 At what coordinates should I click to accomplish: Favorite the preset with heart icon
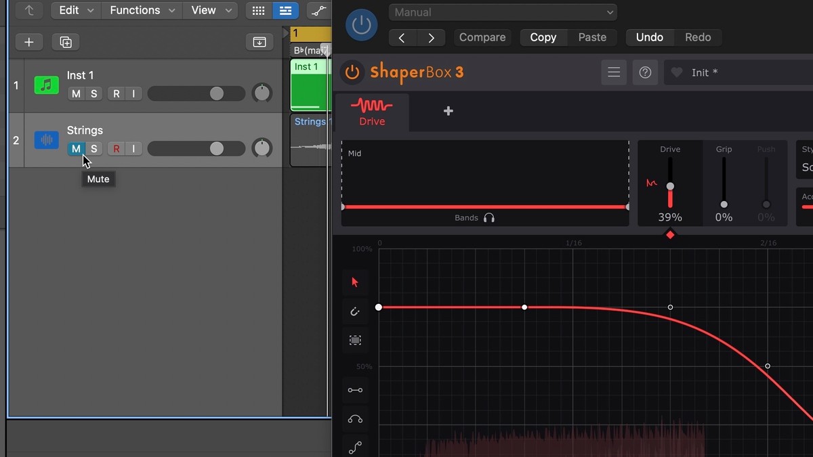[x=676, y=72]
